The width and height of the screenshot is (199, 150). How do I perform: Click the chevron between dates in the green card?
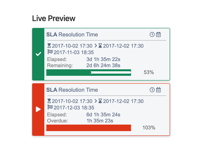coord(96,46)
